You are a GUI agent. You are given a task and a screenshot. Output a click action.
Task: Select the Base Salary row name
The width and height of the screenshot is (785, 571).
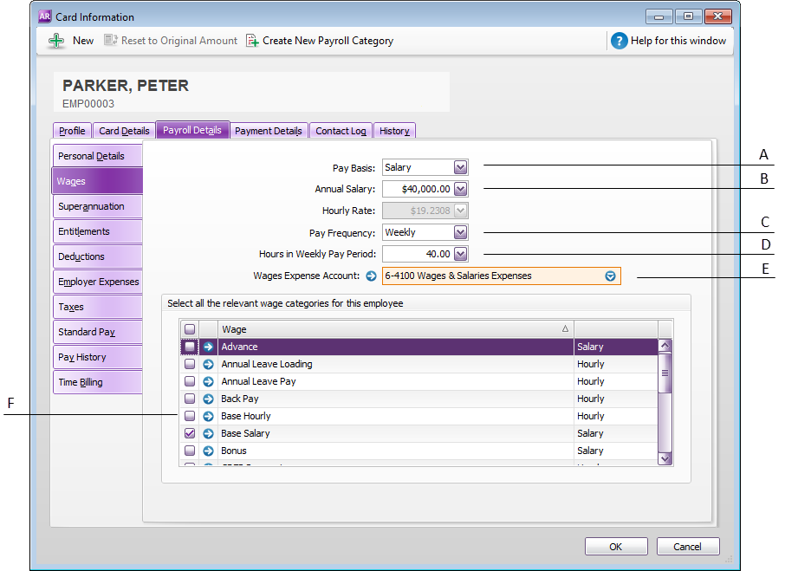245,433
